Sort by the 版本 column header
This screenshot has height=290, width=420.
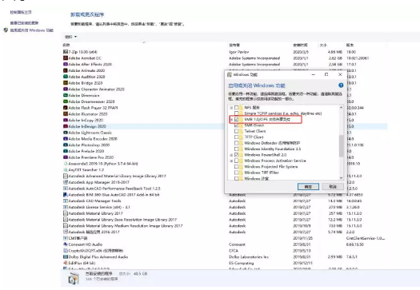click(366, 45)
